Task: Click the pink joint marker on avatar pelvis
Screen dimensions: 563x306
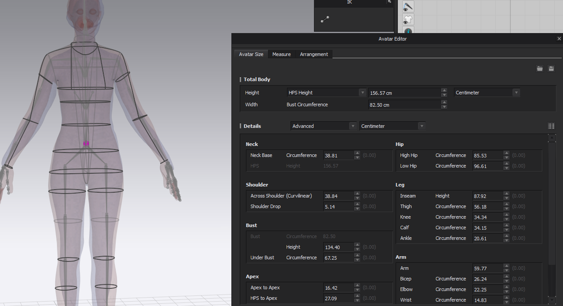Action: (x=86, y=144)
